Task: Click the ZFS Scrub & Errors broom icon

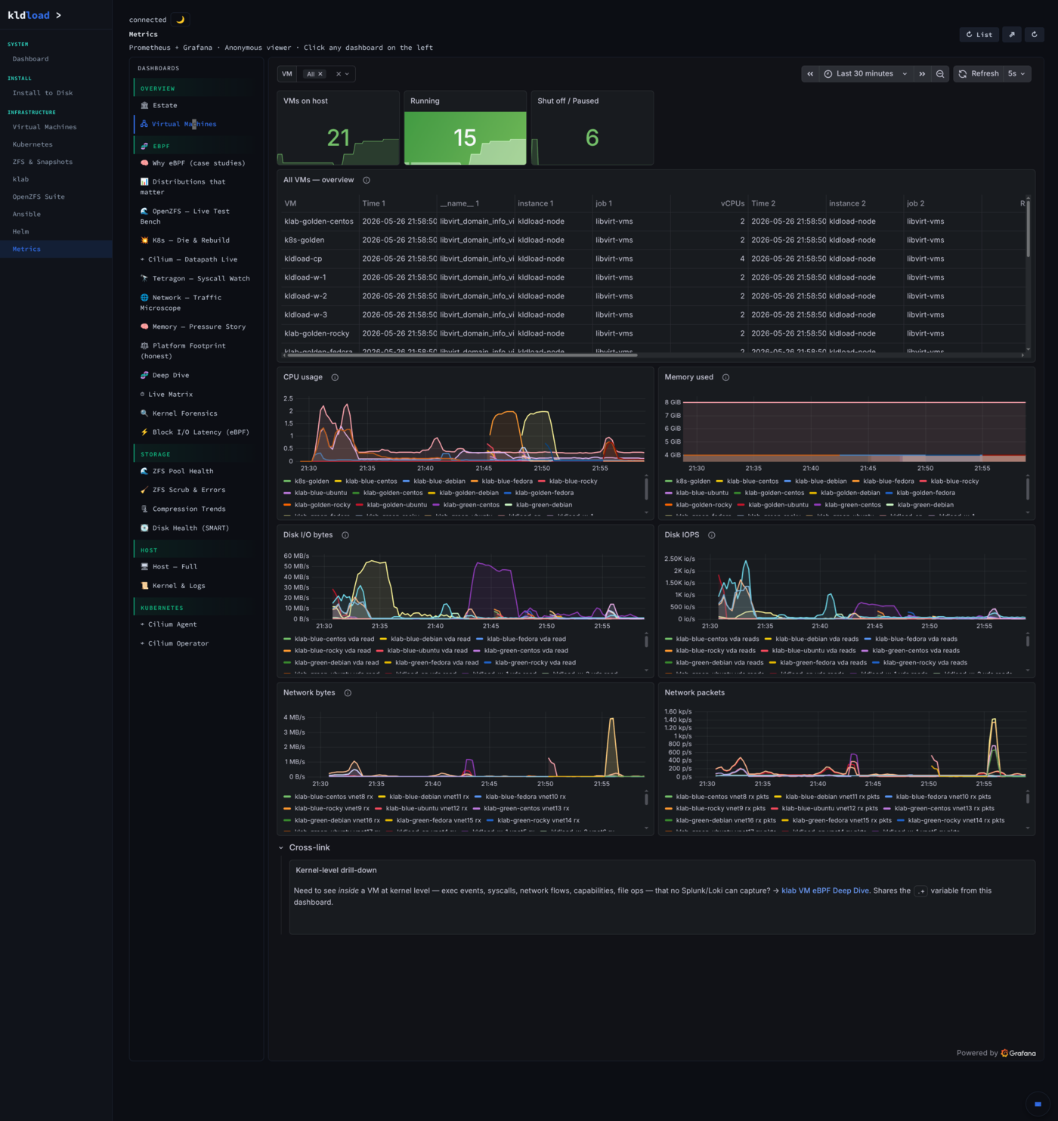Action: tap(144, 491)
